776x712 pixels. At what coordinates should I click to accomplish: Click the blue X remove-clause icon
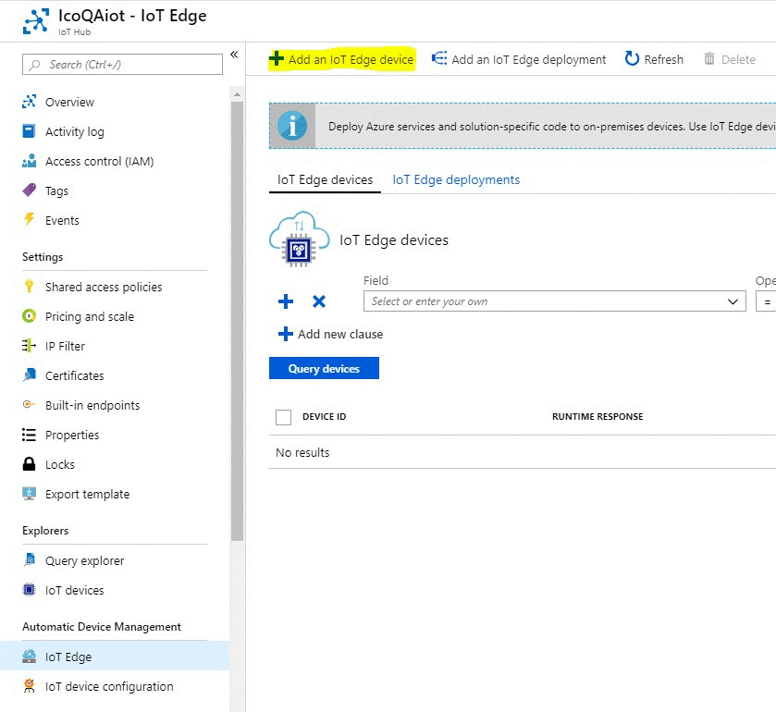[319, 301]
